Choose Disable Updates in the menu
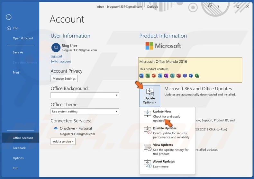Viewport: 254px width, 179px height. (x=165, y=128)
